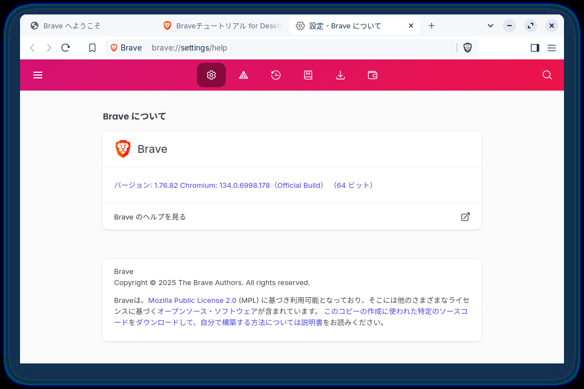Close the 設定 - Brave について tab
Screen dimensions: 584x389
pos(411,26)
